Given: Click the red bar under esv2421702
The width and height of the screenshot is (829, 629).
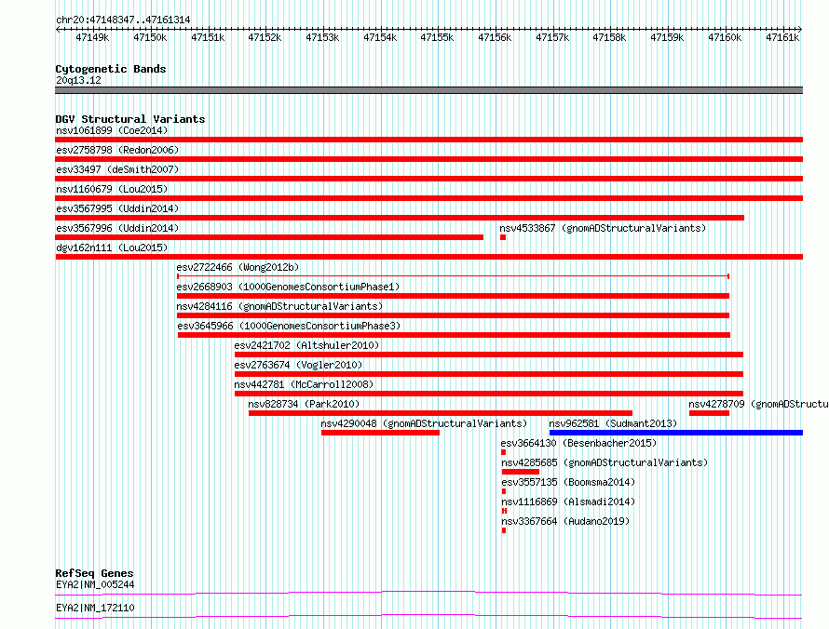Looking at the screenshot, I should point(489,355).
